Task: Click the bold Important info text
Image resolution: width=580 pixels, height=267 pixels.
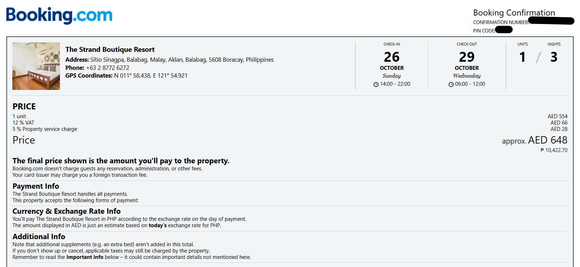Action: [85, 257]
